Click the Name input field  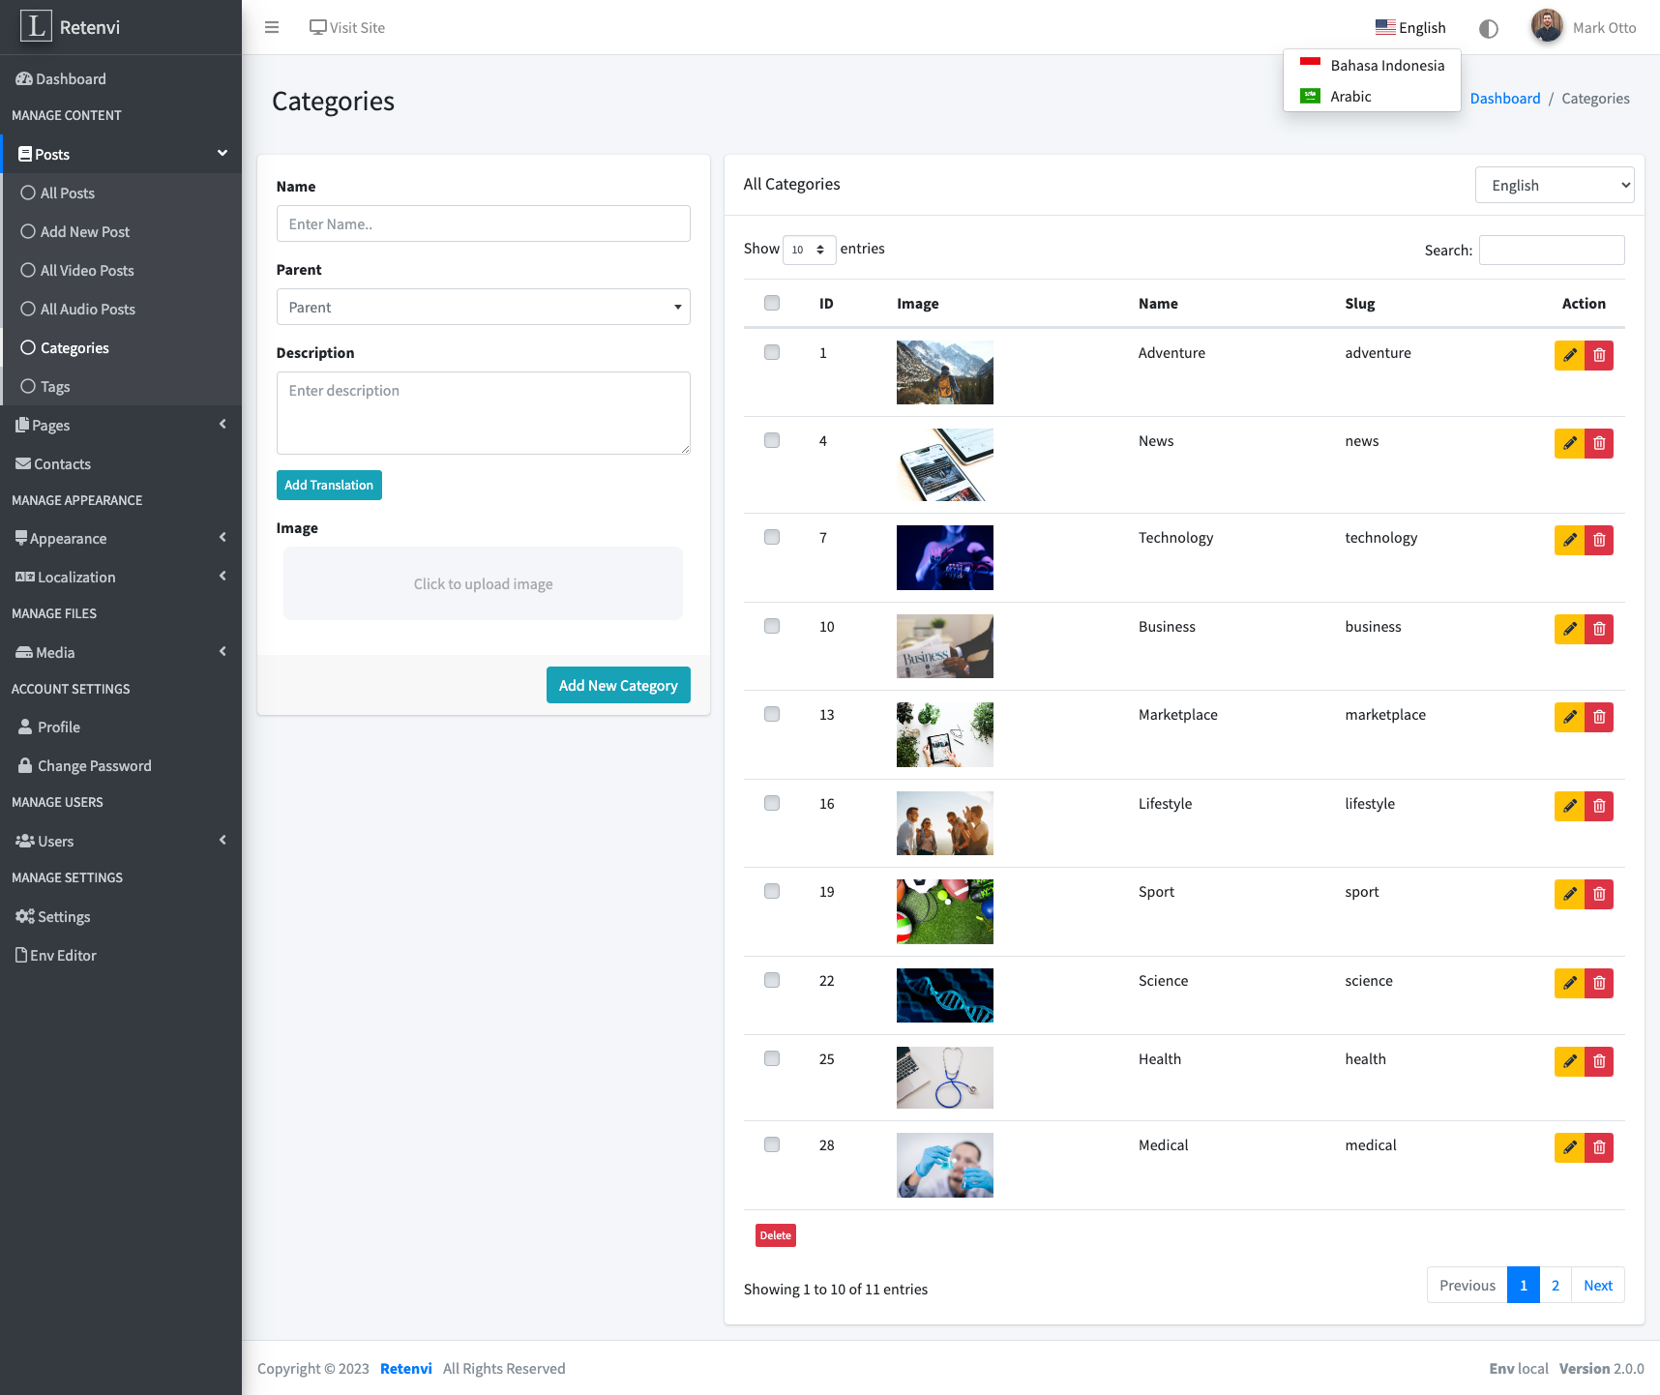[x=483, y=223]
